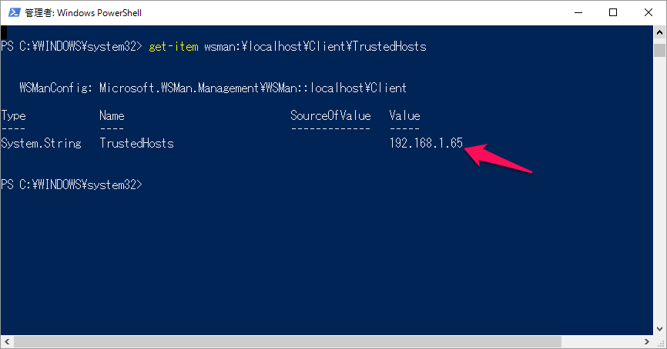Click the horizontal scrollbar right arrow
This screenshot has width=667, height=349.
click(647, 342)
